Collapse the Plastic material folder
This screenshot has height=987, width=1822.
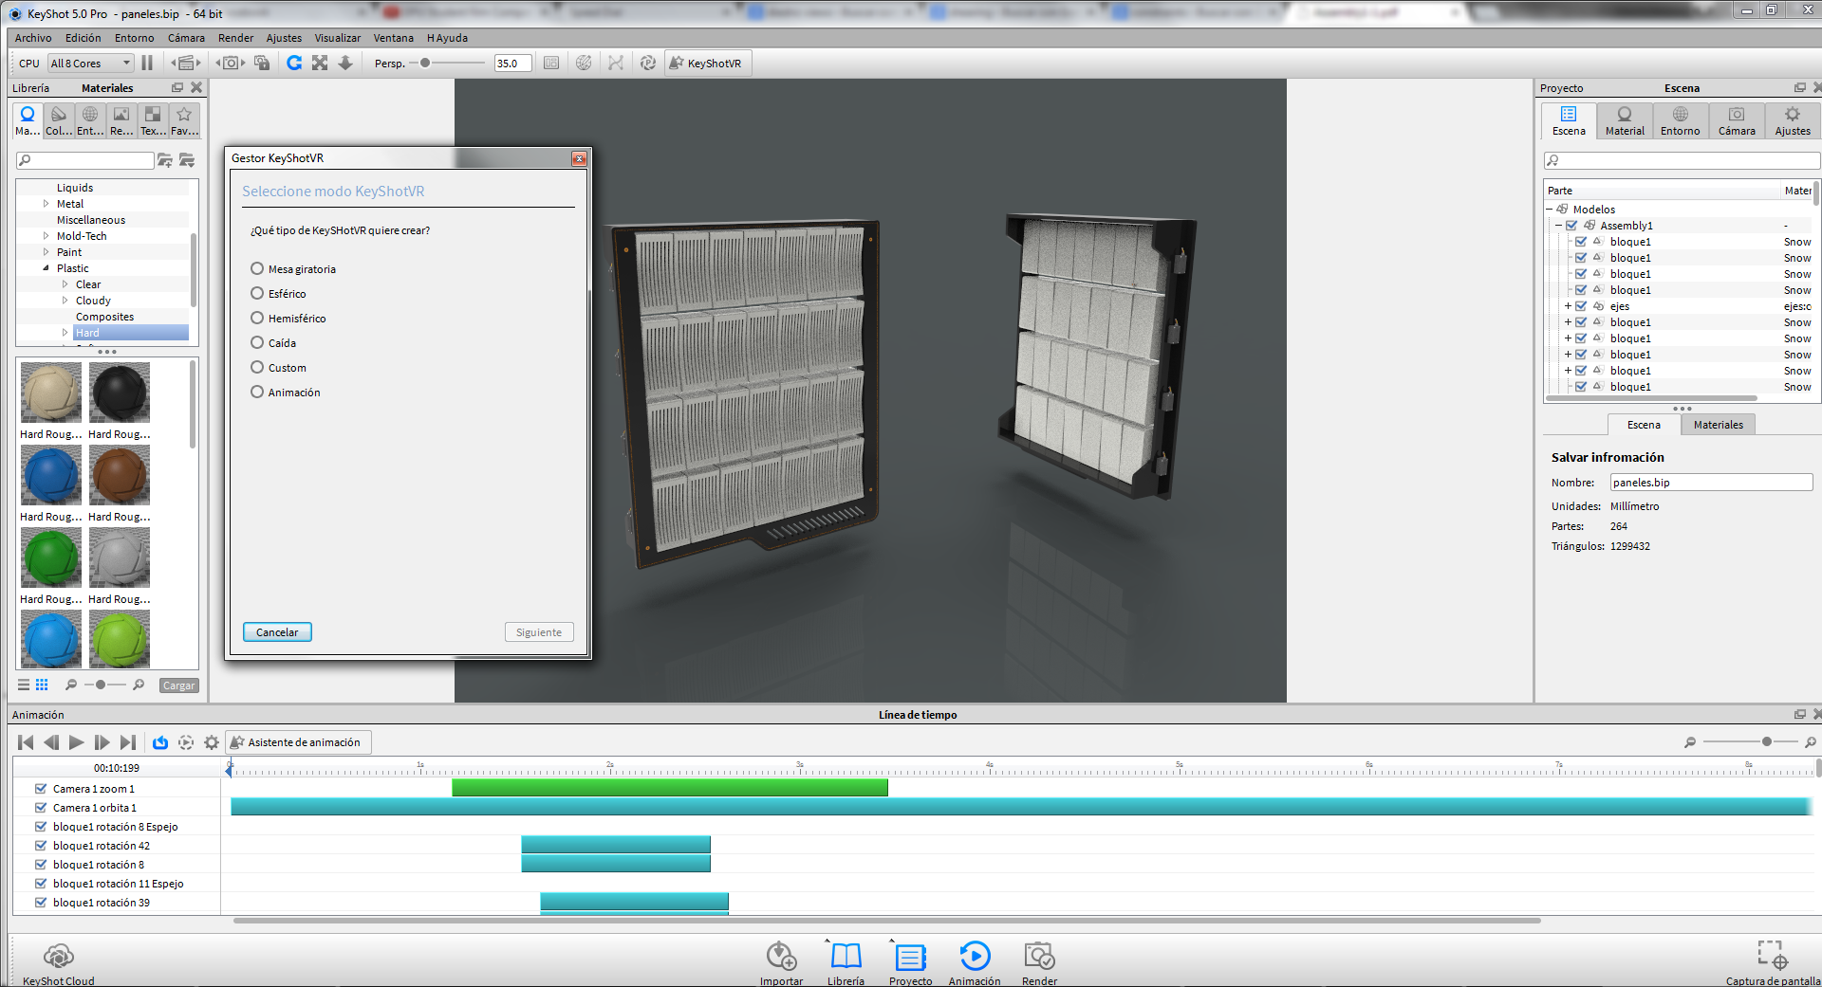pos(46,268)
